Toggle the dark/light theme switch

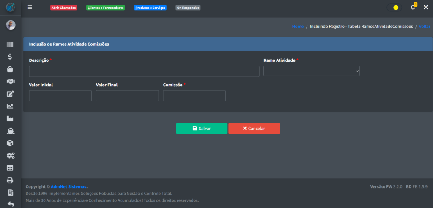(394, 8)
